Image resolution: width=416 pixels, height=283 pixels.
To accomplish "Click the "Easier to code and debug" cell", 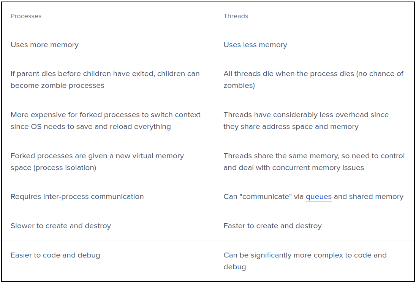I will [55, 255].
